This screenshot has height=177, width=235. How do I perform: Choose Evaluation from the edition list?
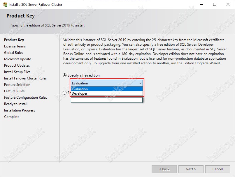tap(107, 89)
